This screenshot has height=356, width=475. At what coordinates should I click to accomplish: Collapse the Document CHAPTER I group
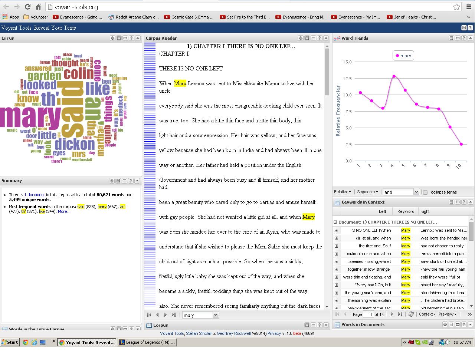pos(335,222)
